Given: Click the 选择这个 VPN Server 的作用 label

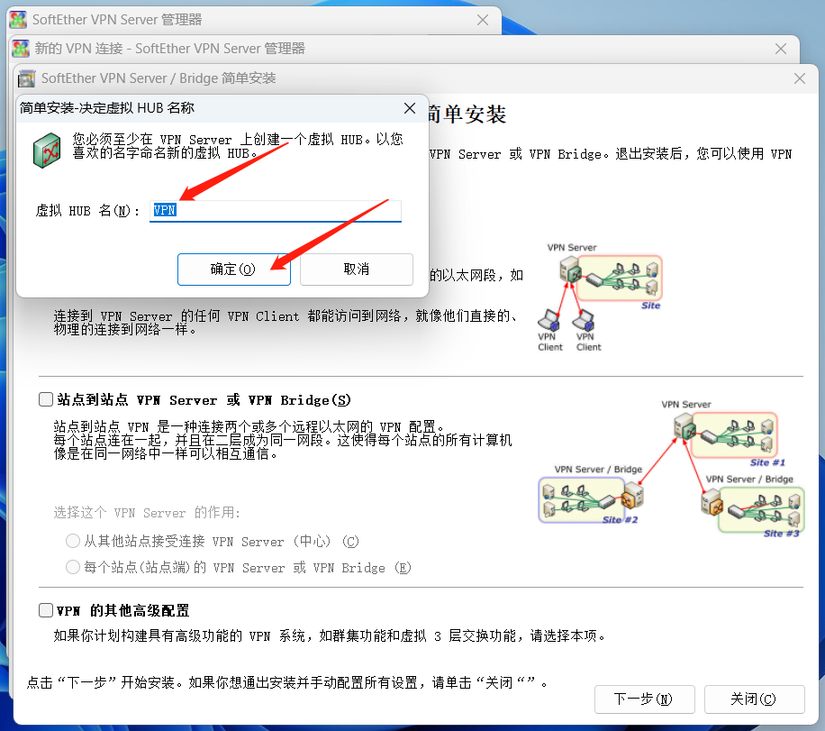Looking at the screenshot, I should pyautogui.click(x=147, y=513).
